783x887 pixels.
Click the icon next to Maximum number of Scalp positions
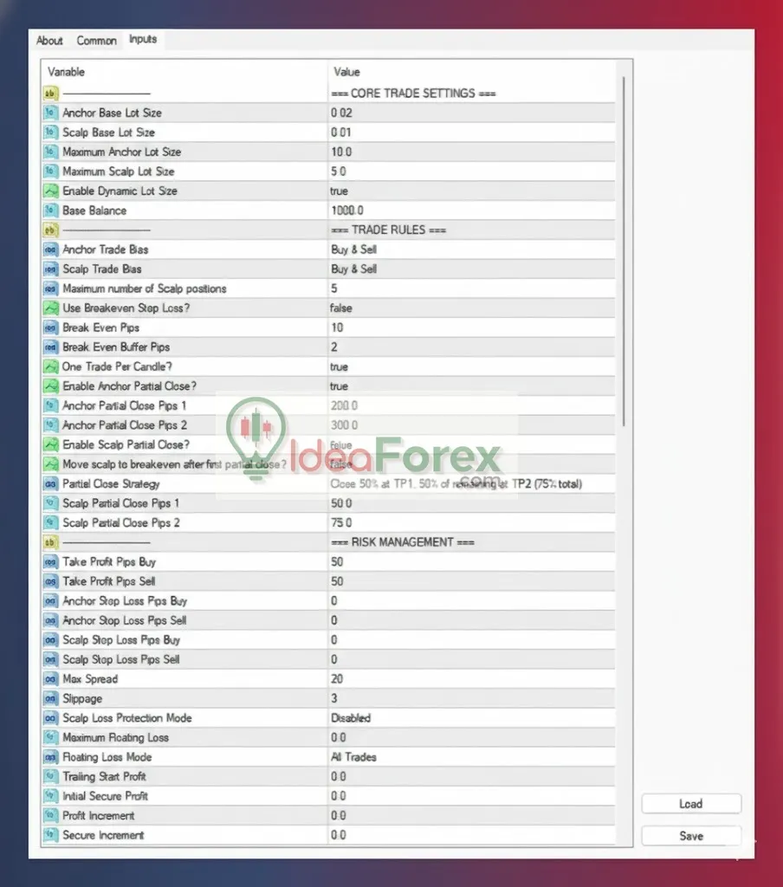50,288
